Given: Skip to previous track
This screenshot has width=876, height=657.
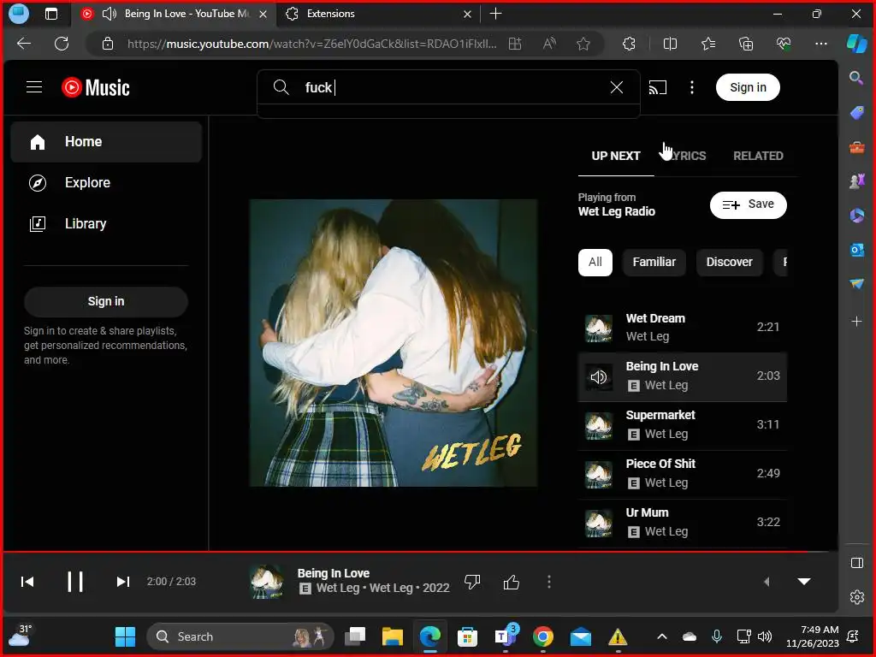Looking at the screenshot, I should coord(27,582).
